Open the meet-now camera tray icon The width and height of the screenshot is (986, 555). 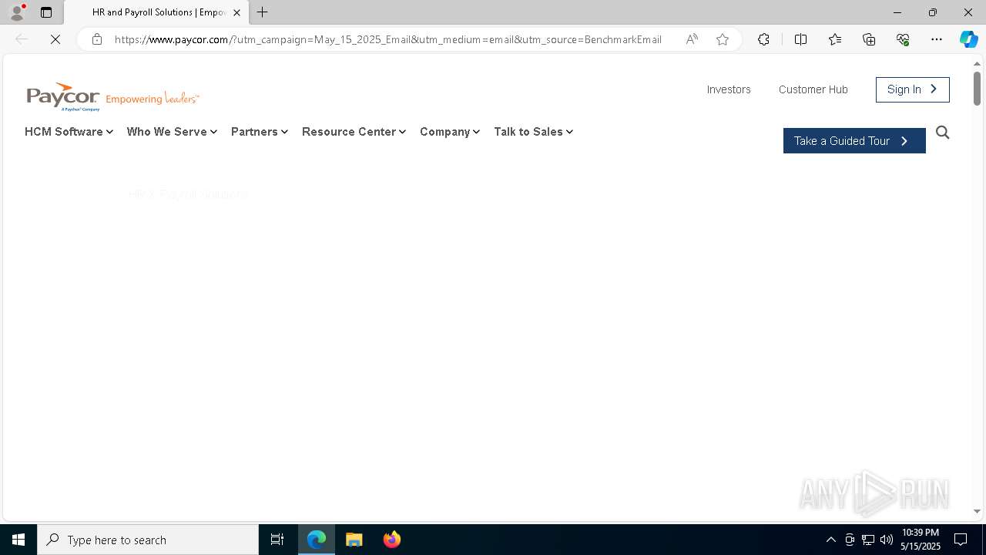click(850, 540)
